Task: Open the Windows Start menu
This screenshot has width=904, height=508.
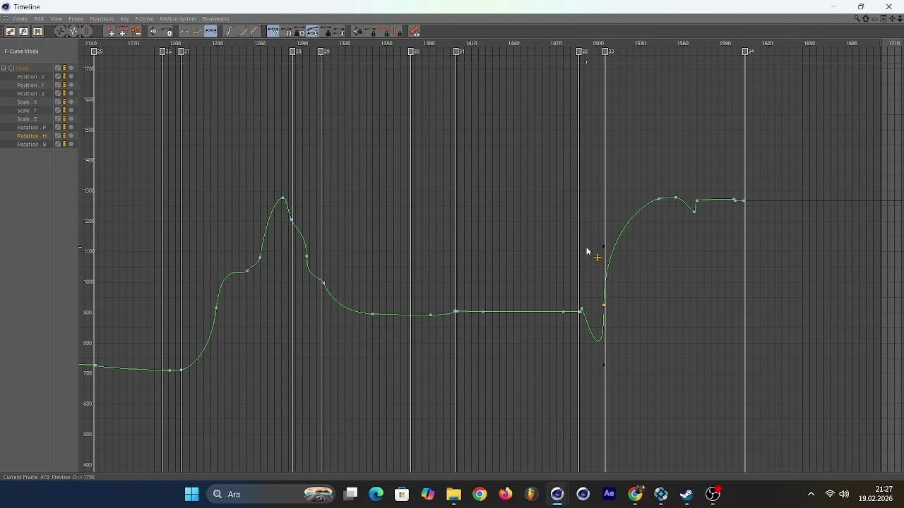Action: pyautogui.click(x=191, y=494)
